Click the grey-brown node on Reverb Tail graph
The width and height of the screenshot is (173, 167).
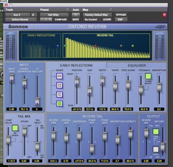121,46
